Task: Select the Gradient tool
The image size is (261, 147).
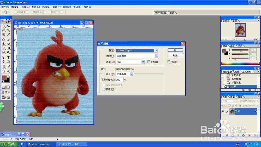Action: (x=8, y=48)
